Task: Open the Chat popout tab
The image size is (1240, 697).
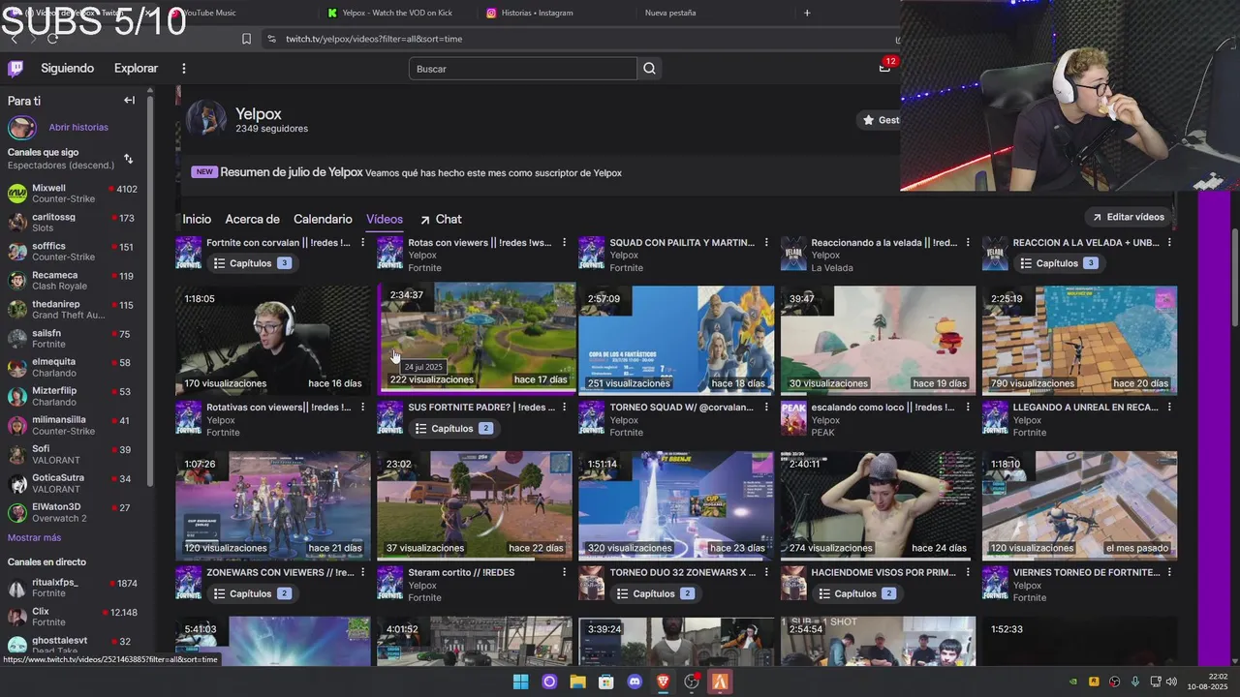Action: [x=441, y=220]
